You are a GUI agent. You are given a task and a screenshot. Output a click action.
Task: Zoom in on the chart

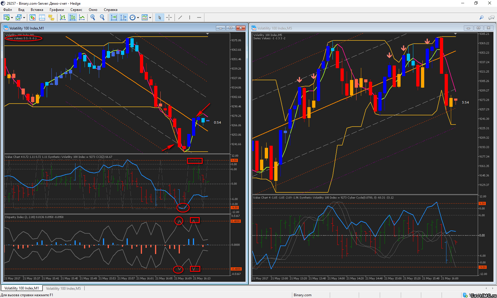93,18
